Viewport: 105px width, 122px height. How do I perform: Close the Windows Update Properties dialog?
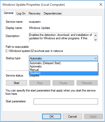click(101, 4)
